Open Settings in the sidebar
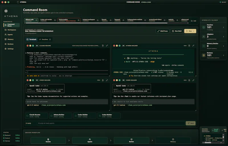Image resolution: width=228 pixels, height=146 pixels. [9, 49]
